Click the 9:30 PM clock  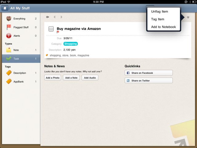coord(98,2)
